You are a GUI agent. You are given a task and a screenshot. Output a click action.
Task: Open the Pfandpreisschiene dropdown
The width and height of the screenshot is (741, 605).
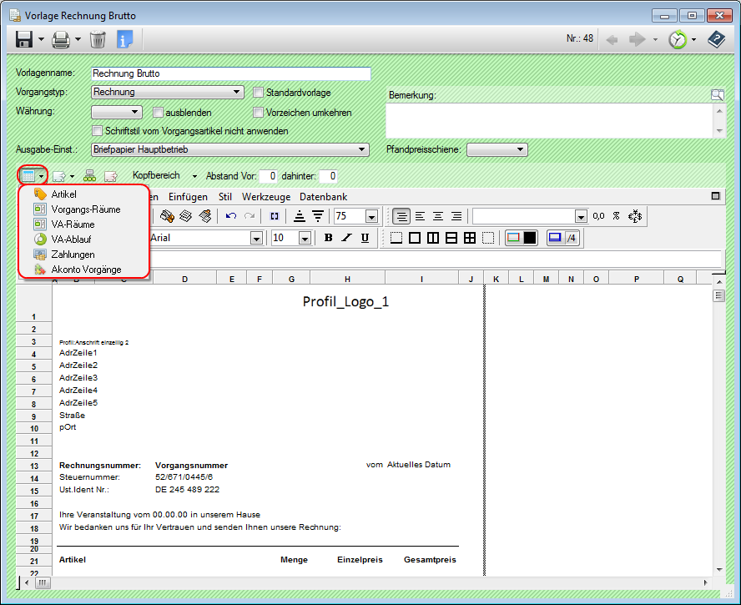click(497, 149)
